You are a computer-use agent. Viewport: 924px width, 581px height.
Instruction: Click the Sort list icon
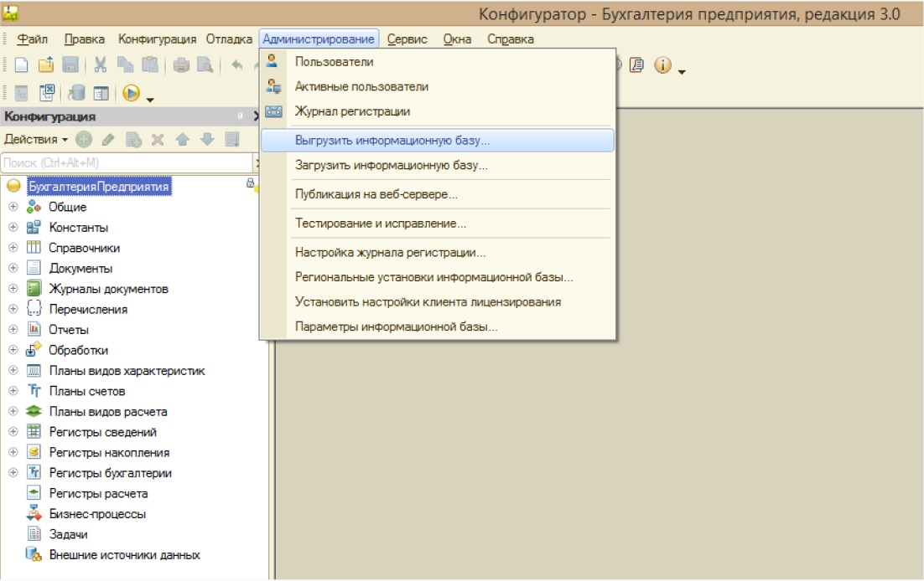pos(232,140)
